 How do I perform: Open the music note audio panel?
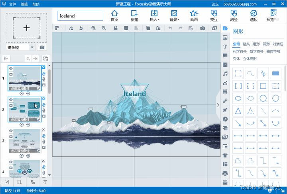click(225, 74)
